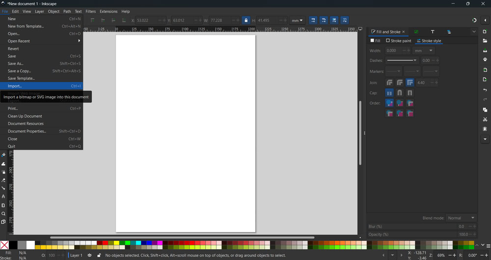Select the Zoom magnifier tool
This screenshot has width=491, height=260.
coord(3,214)
